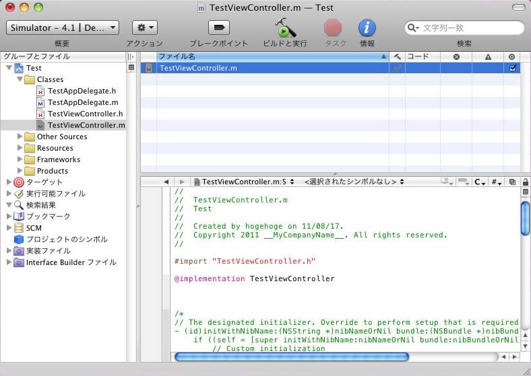Click the red Tasks stop icon
This screenshot has height=376, width=531.
tap(333, 28)
